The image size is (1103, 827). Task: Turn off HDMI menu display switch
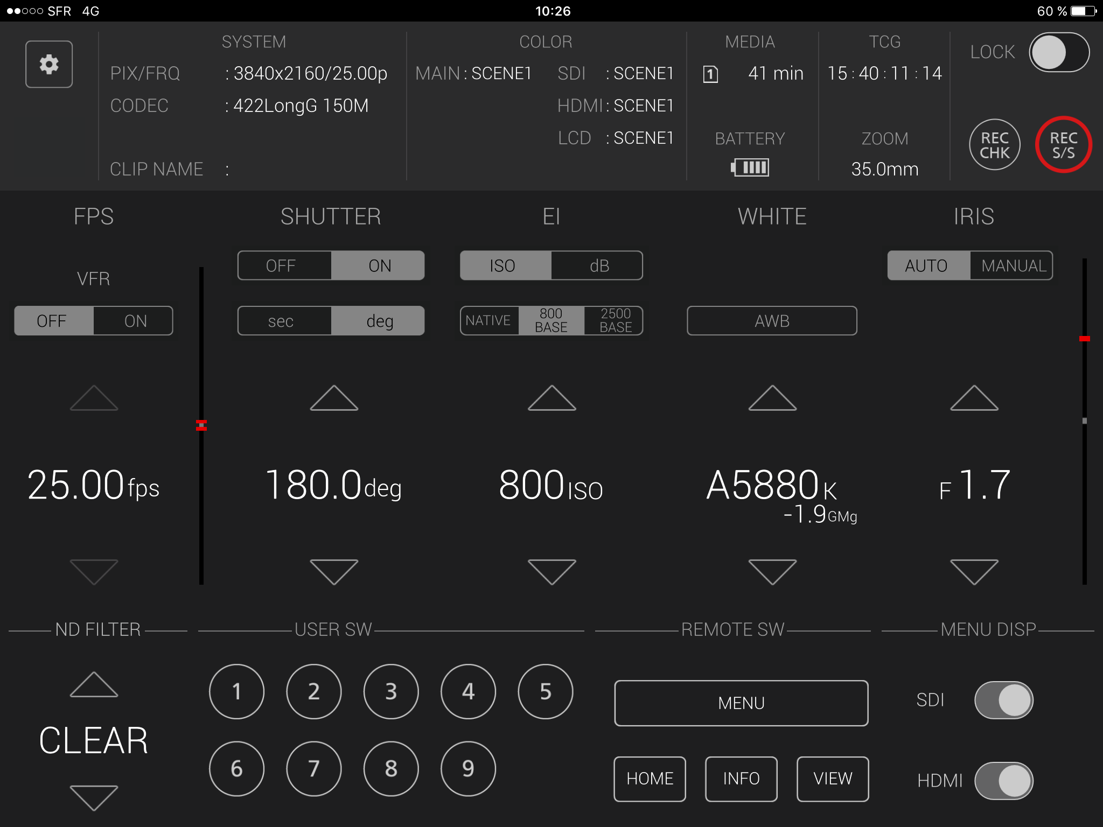click(x=1003, y=780)
